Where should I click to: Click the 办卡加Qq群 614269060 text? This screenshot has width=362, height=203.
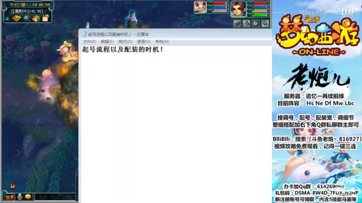tap(314, 186)
